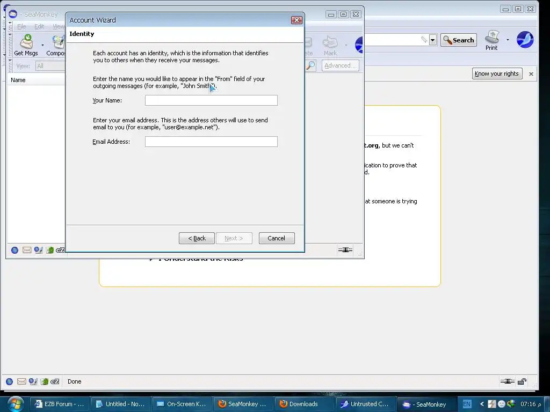Open the Mark dropdown arrow
Image resolution: width=550 pixels, height=412 pixels.
click(346, 45)
